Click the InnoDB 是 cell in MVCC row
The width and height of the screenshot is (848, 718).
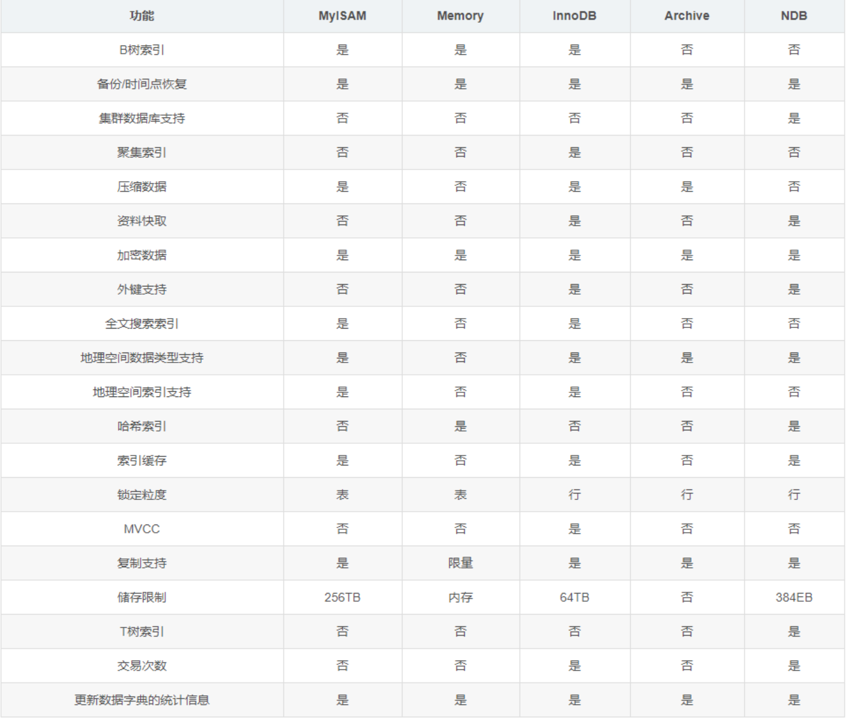click(574, 529)
